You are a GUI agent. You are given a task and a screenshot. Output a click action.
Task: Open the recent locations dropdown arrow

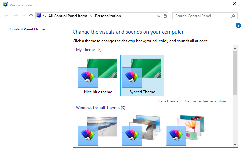click(24, 16)
